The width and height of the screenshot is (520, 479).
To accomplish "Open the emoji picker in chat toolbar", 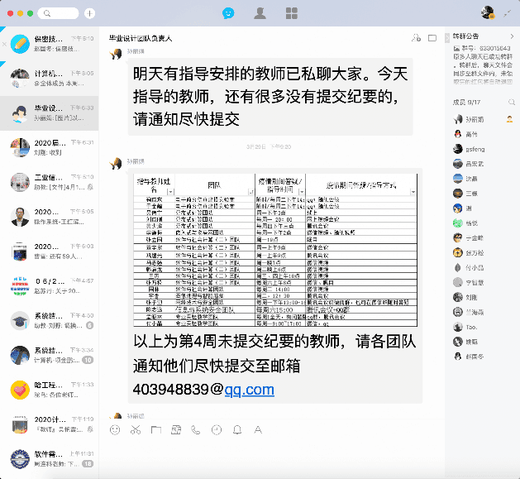I will point(115,430).
